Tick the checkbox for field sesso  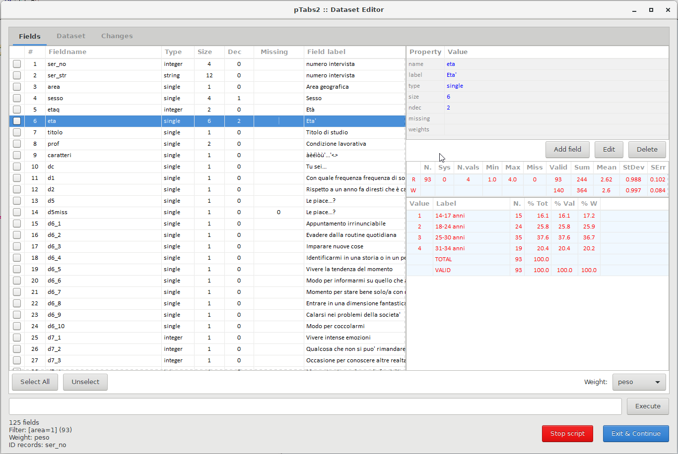pos(17,98)
